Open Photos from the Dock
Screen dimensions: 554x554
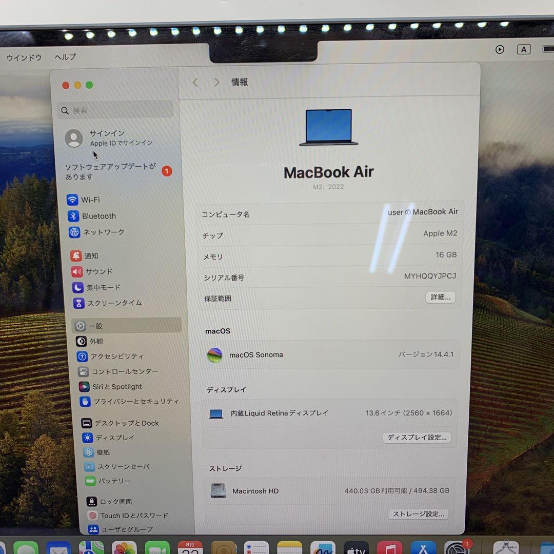point(124,548)
